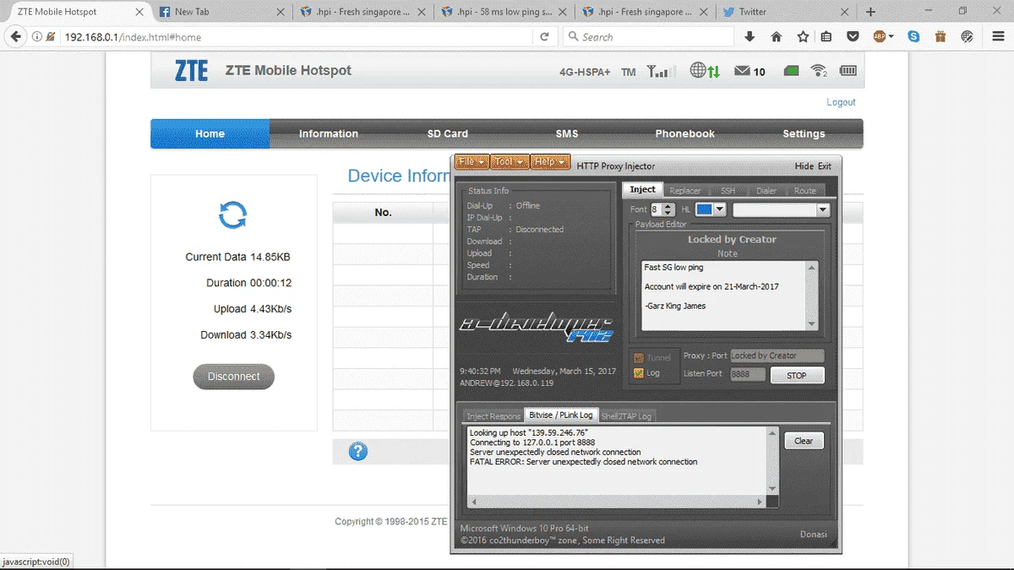The width and height of the screenshot is (1014, 570).
Task: Switch to the Route tab
Action: [x=805, y=191]
